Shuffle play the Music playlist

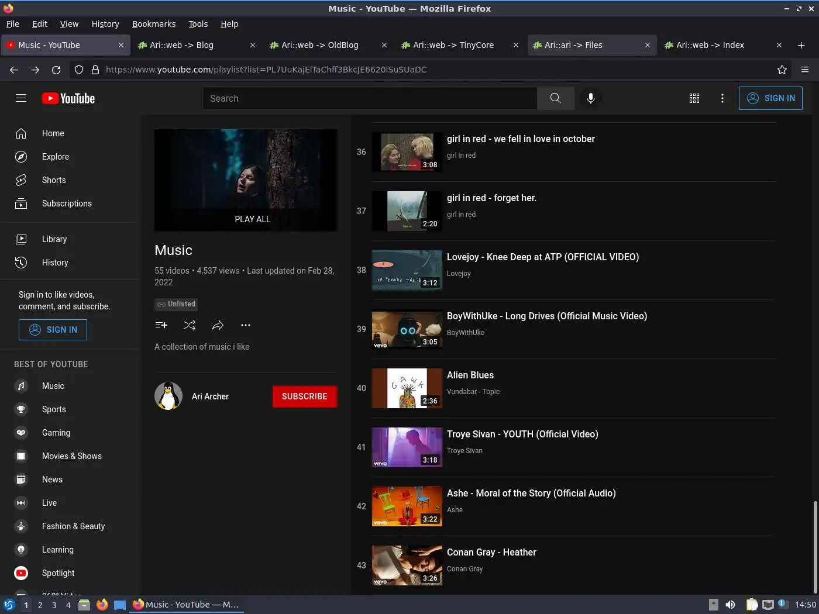(x=190, y=325)
